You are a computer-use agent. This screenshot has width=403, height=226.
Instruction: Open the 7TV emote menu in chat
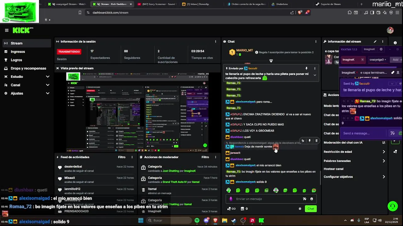click(x=304, y=199)
